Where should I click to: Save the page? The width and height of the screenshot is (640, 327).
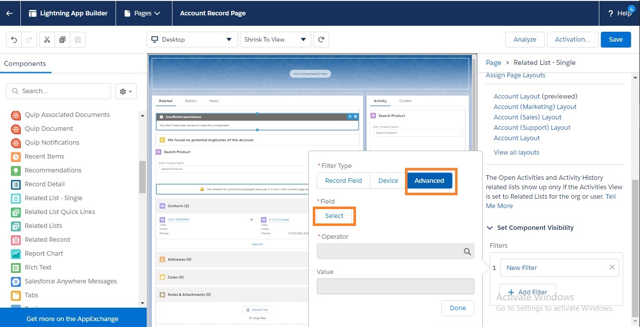click(616, 40)
